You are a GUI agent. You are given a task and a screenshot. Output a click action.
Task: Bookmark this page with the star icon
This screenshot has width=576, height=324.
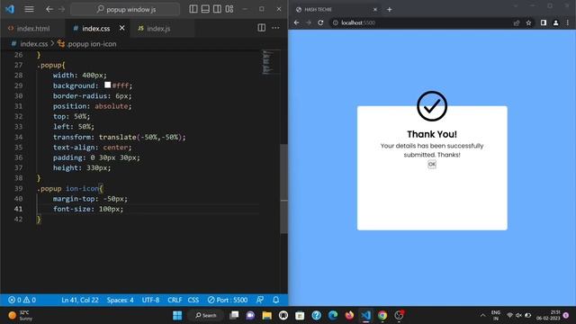point(528,22)
